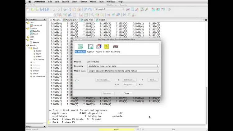Switch to the Model tab
The width and height of the screenshot is (233, 131).
100,20
